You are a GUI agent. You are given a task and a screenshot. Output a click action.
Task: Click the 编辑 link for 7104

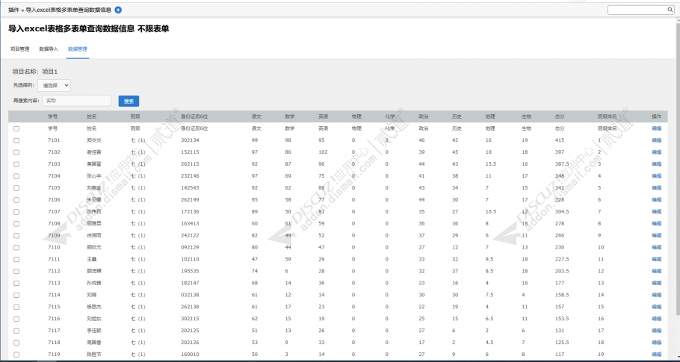click(x=657, y=176)
